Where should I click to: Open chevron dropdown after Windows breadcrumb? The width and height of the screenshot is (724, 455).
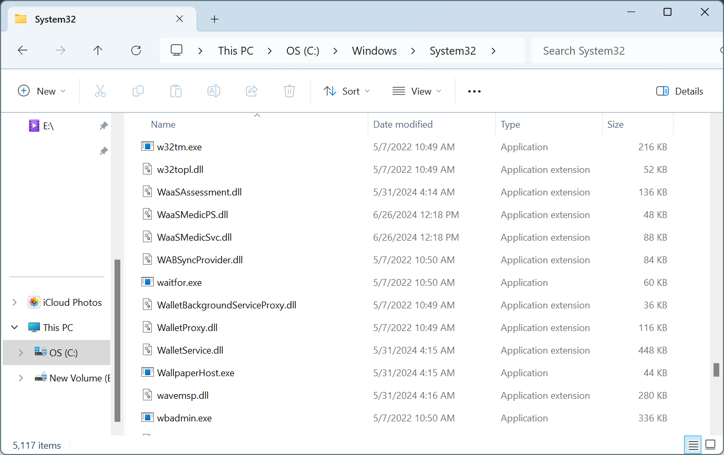pos(413,50)
